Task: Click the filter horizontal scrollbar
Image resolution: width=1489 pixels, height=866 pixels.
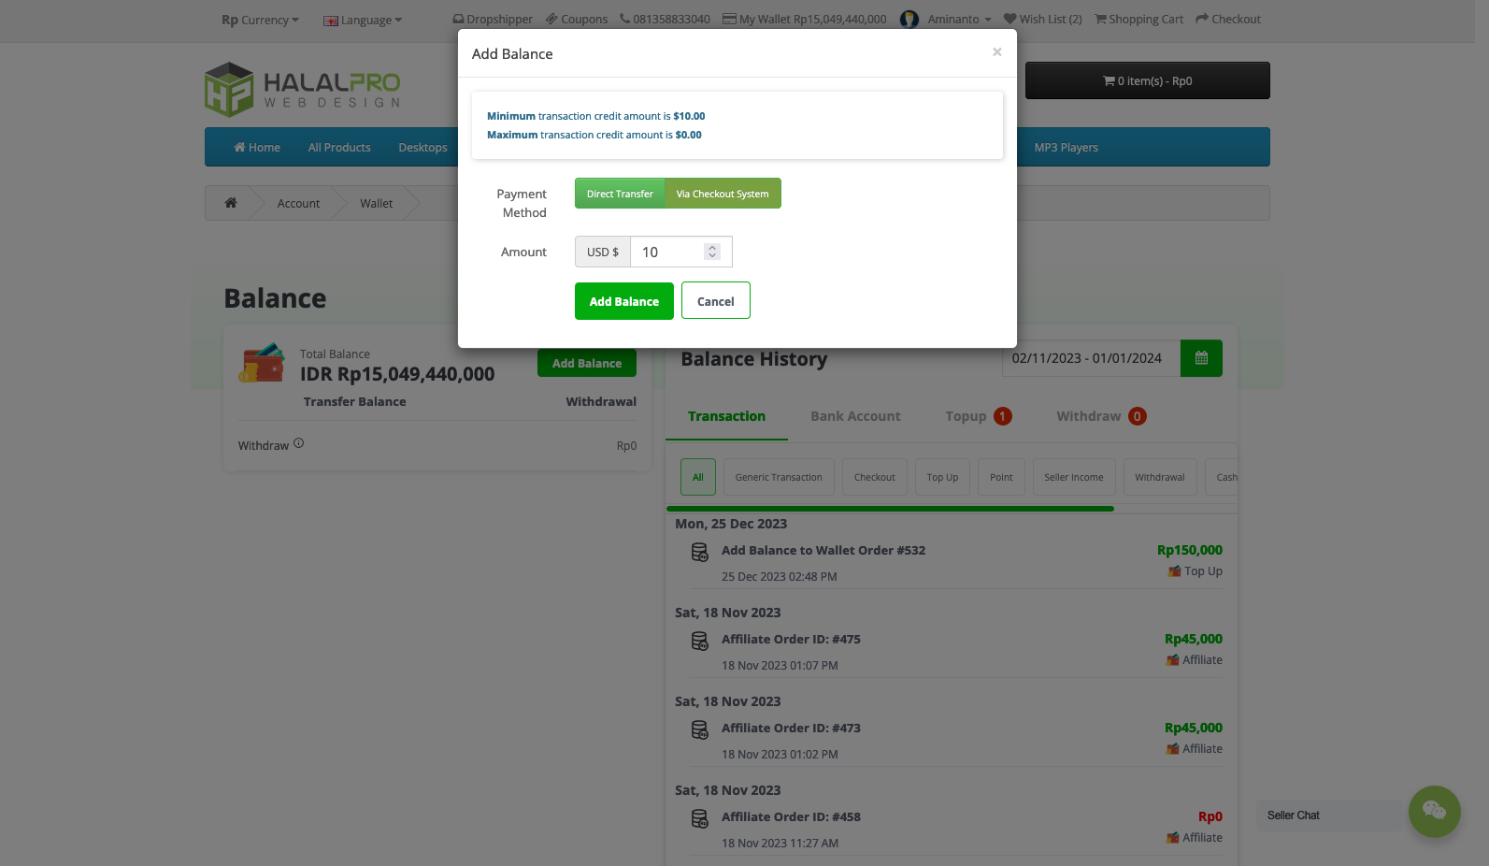Action: tap(890, 509)
